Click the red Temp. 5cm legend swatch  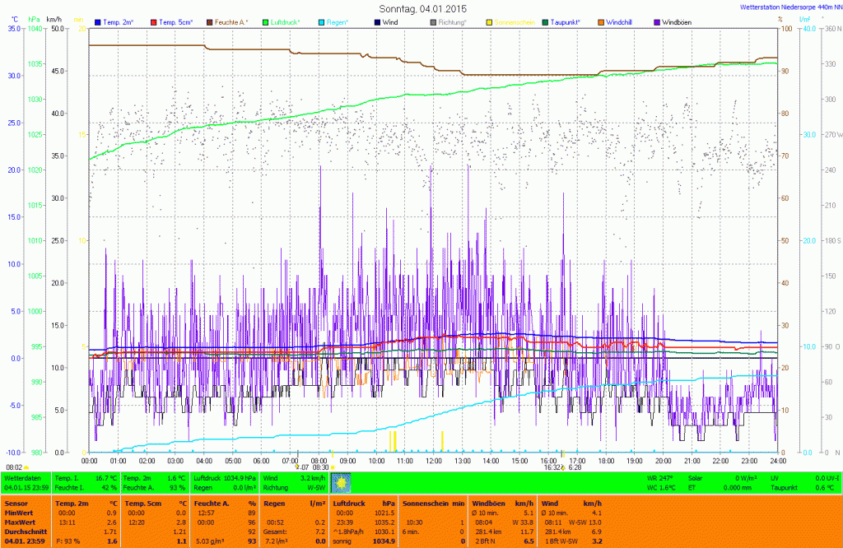(152, 21)
